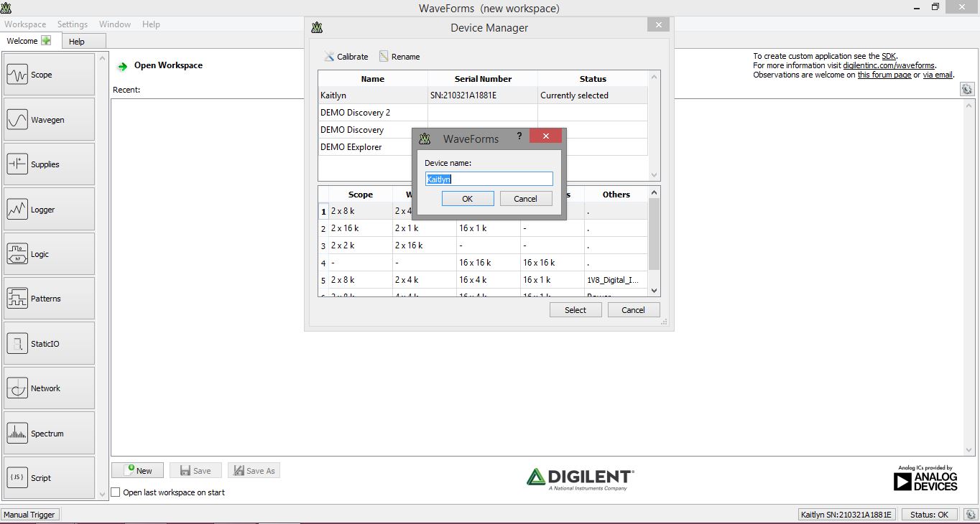Screen dimensions: 980x524
Task: Click Select in Device Manager
Action: click(575, 310)
